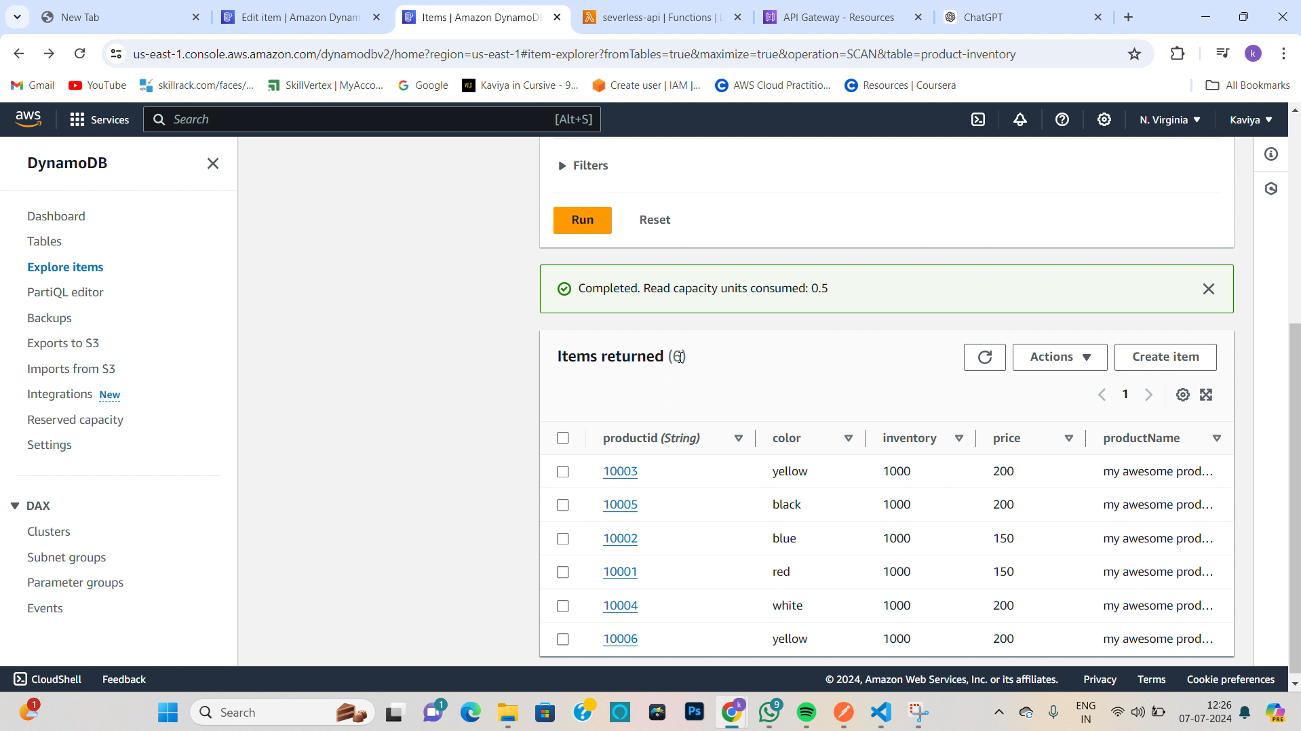The image size is (1301, 731).
Task: Open the N. Virginia region selector
Action: point(1170,120)
